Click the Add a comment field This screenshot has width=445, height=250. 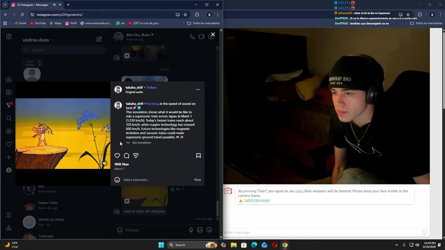tap(157, 180)
